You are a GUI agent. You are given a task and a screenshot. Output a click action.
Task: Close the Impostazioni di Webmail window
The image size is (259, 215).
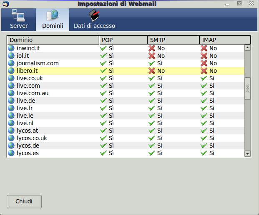(x=251, y=3)
